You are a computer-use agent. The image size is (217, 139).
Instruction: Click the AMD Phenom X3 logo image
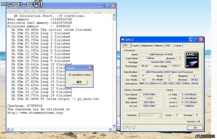tap(192, 60)
